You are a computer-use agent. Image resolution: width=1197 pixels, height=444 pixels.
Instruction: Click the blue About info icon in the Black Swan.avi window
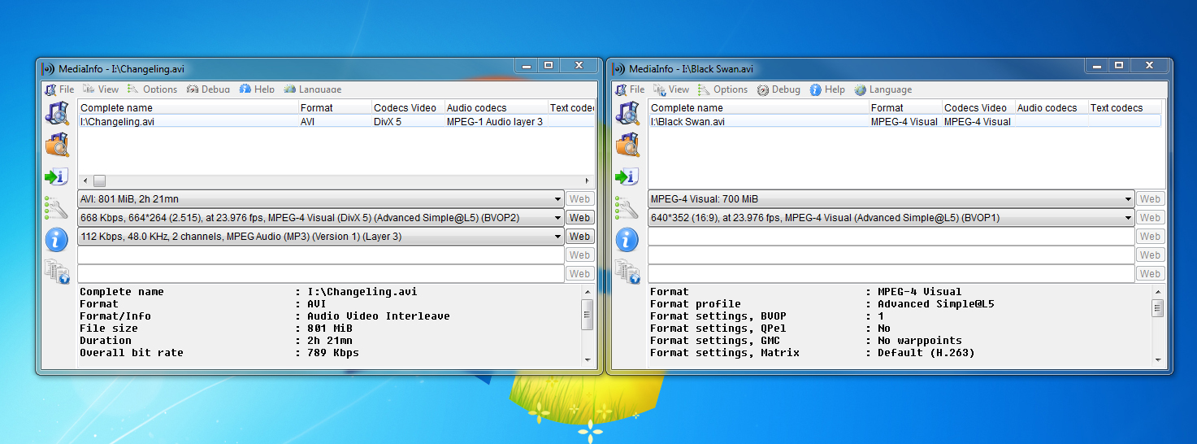click(627, 239)
